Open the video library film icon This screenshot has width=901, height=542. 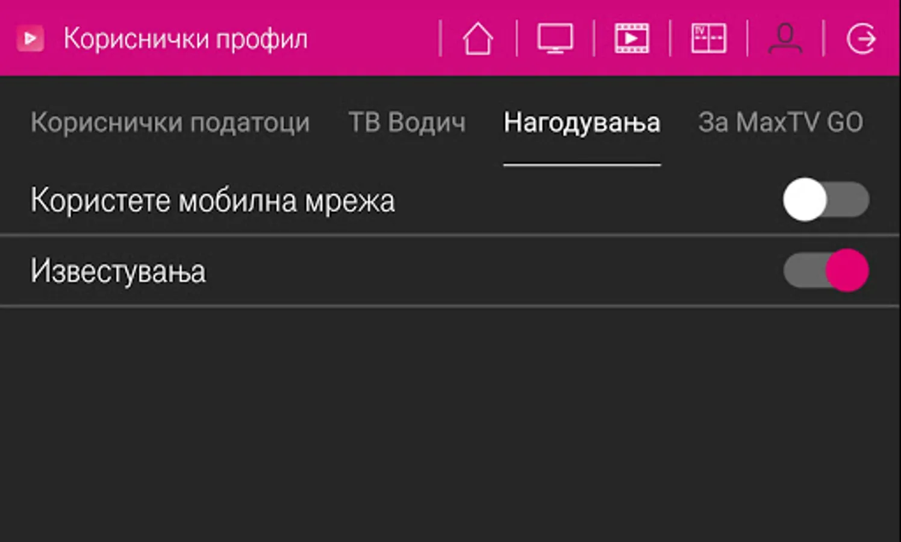click(631, 39)
